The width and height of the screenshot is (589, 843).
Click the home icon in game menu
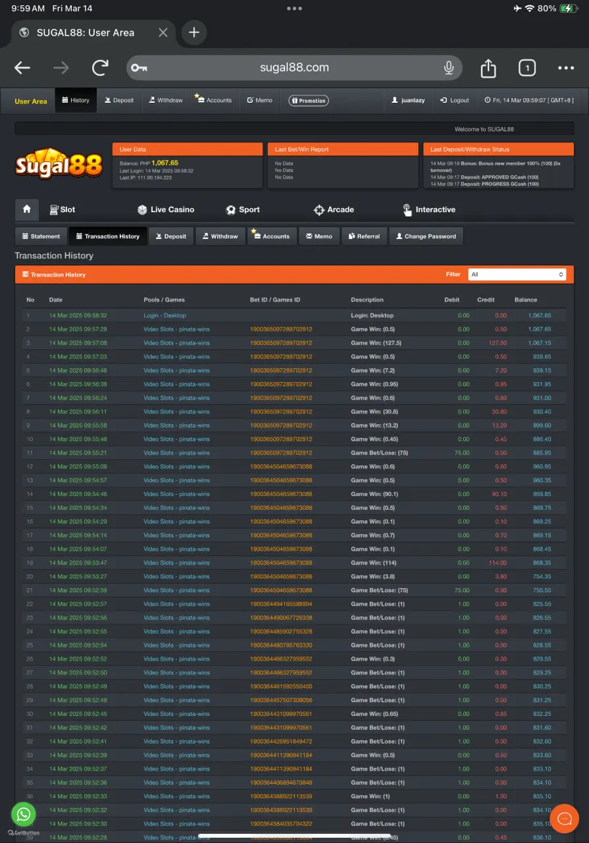pyautogui.click(x=27, y=209)
